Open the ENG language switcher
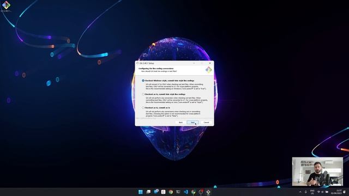 (312, 192)
